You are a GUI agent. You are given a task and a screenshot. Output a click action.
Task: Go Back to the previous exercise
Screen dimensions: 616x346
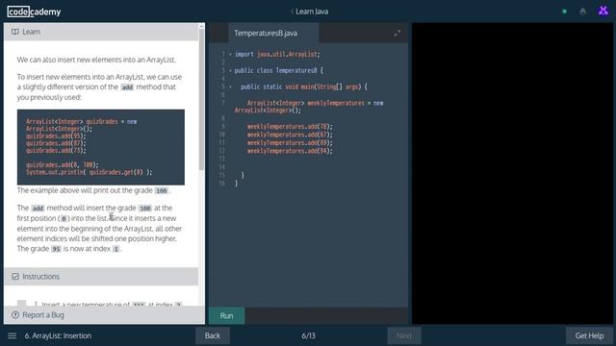[x=213, y=335]
